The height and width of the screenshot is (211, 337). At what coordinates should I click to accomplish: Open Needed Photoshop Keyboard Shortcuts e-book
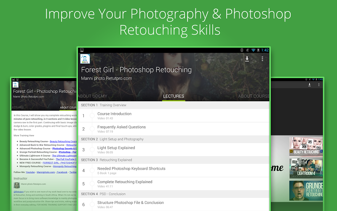pyautogui.click(x=174, y=170)
